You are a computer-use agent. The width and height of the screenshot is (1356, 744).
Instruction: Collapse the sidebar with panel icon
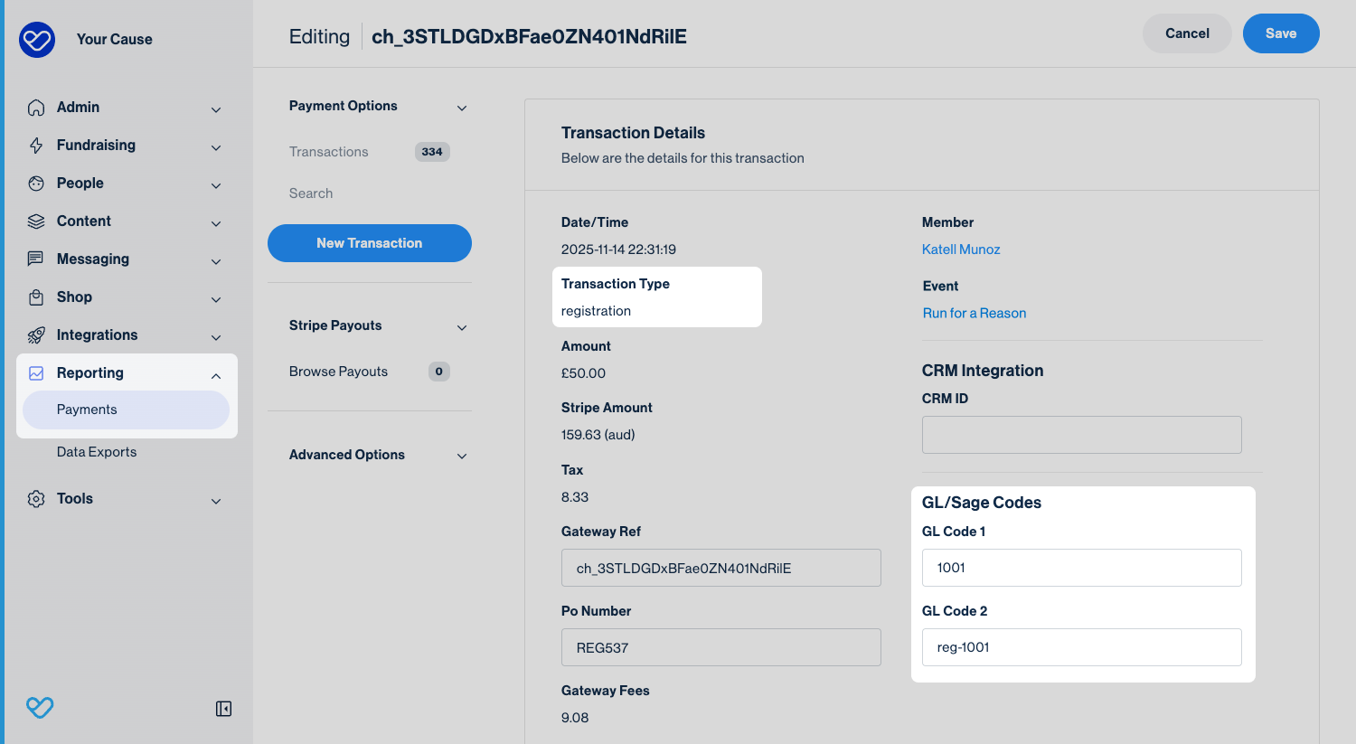click(223, 709)
